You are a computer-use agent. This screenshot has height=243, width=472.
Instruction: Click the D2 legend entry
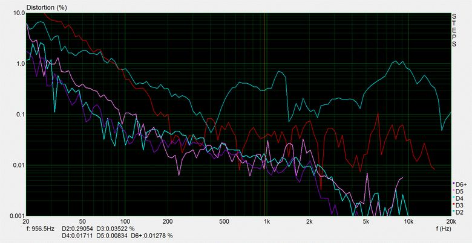coord(458,212)
